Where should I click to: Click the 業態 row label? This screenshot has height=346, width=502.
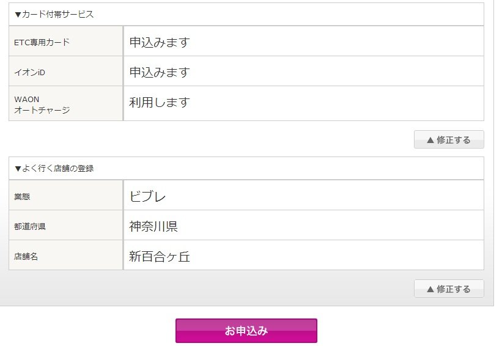coord(22,196)
